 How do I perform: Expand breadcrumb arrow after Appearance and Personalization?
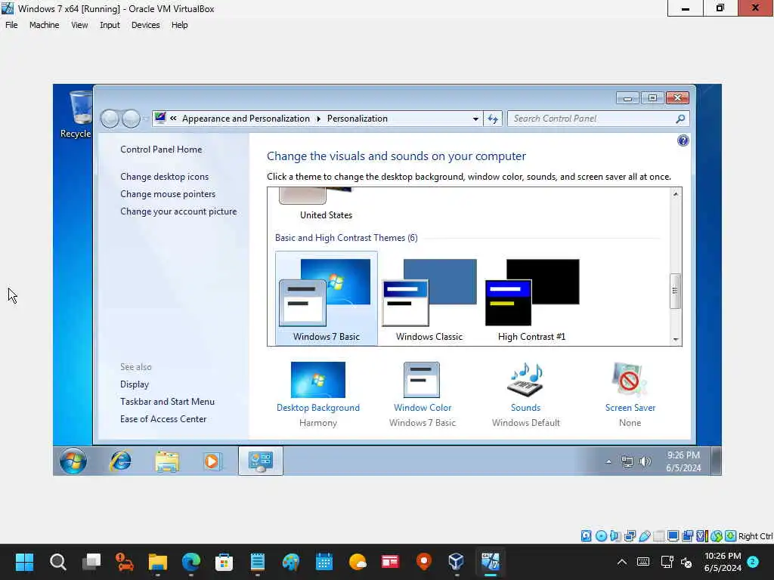click(318, 119)
